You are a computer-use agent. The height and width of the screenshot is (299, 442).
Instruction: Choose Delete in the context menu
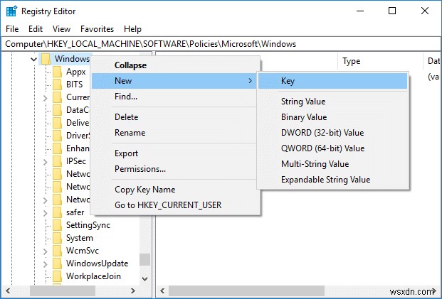click(175, 117)
